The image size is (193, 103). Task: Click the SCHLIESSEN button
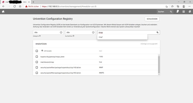pos(152,19)
